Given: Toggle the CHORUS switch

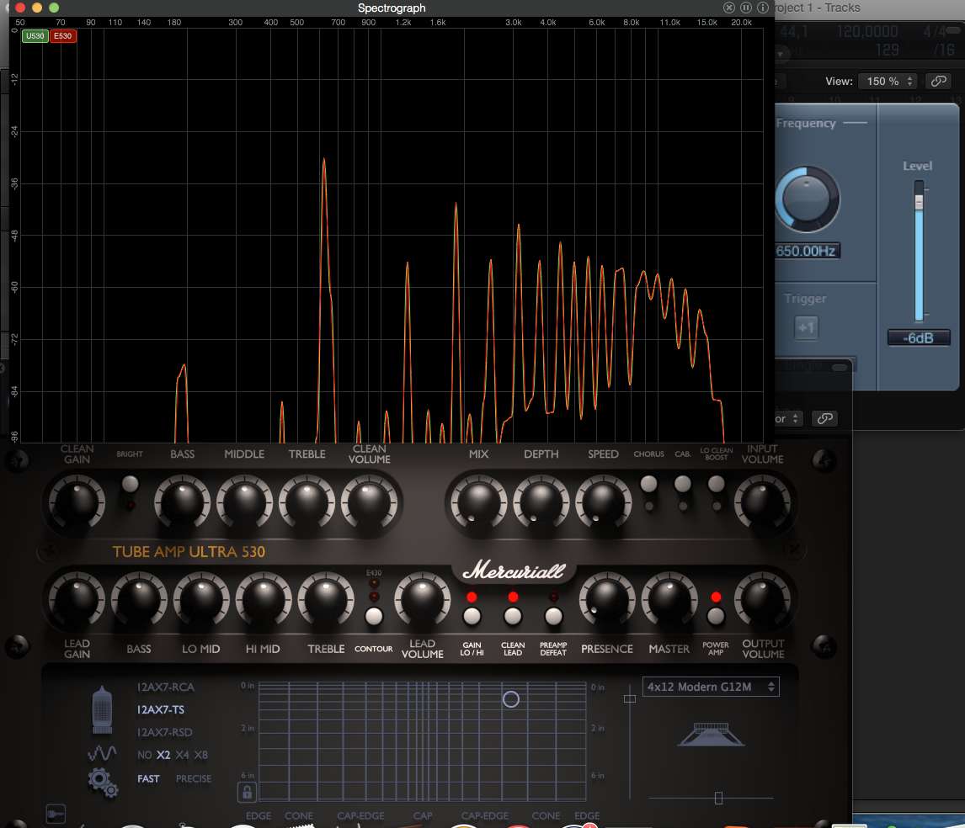Looking at the screenshot, I should pyautogui.click(x=648, y=484).
